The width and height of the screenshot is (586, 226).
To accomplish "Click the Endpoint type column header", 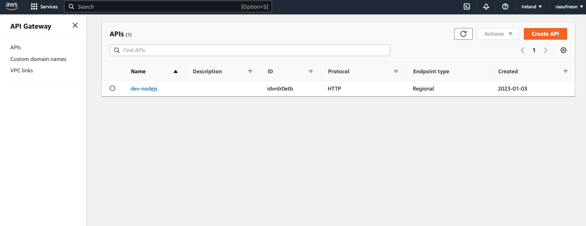I will (431, 71).
